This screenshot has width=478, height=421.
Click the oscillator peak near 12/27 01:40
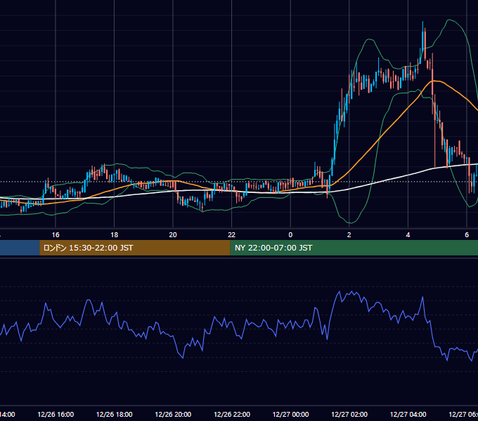[x=339, y=292]
